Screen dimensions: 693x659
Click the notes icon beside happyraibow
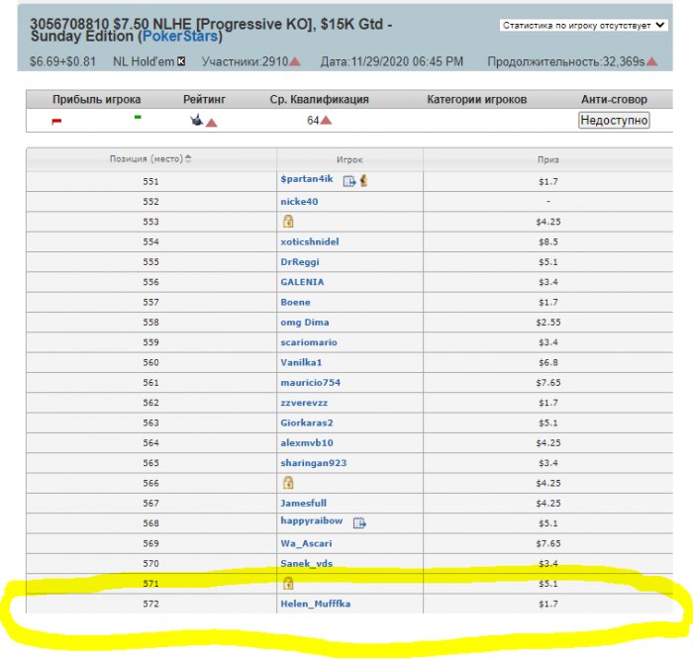point(359,523)
